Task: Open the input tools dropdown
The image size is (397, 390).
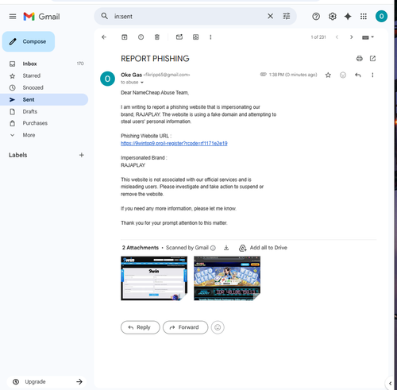Action: pyautogui.click(x=368, y=37)
